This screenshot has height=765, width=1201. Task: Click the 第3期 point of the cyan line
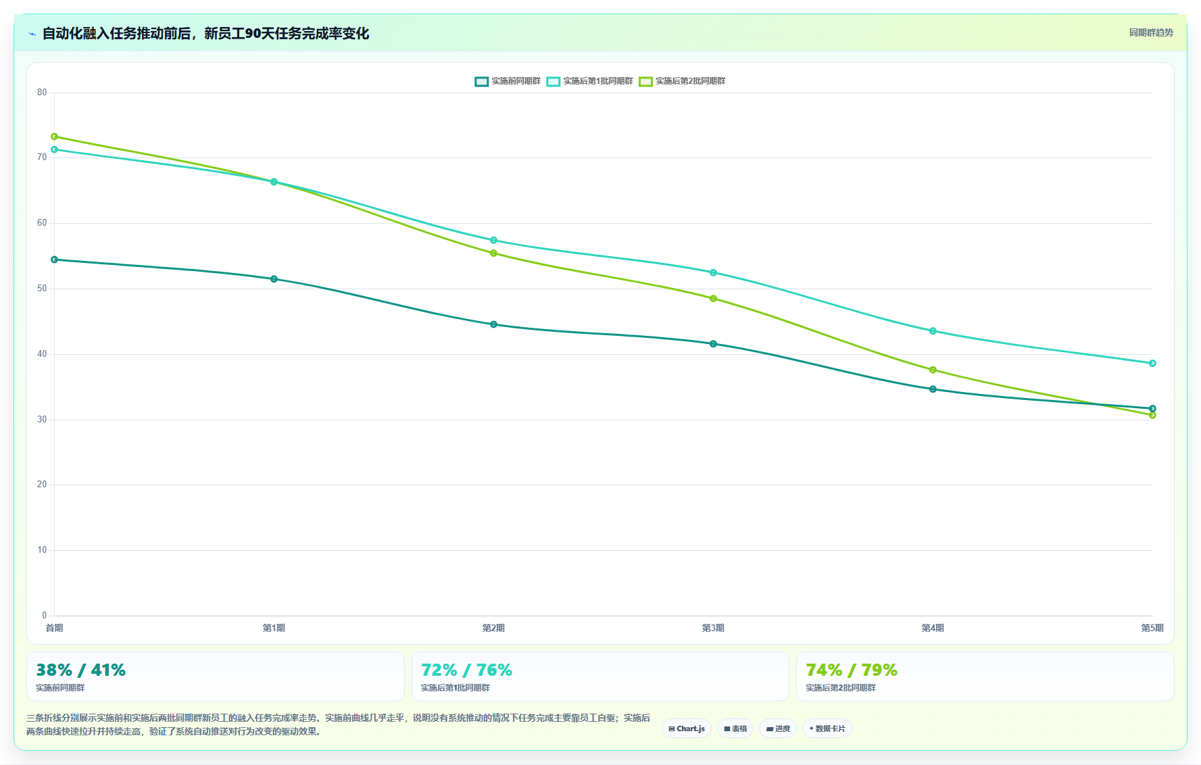(x=713, y=272)
